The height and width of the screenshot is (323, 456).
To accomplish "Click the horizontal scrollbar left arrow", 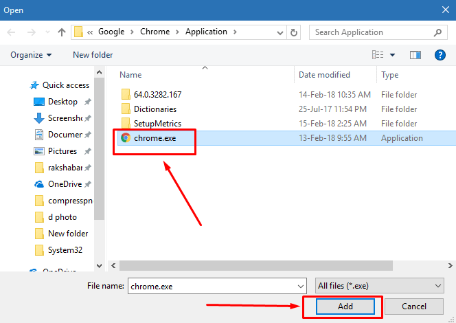I will click(x=113, y=265).
